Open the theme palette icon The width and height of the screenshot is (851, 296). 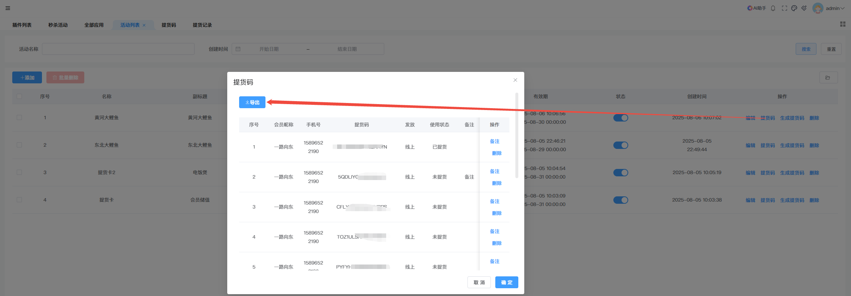click(794, 8)
